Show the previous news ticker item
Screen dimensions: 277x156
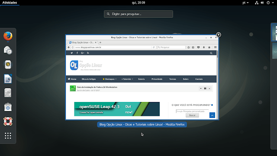[x=209, y=89]
